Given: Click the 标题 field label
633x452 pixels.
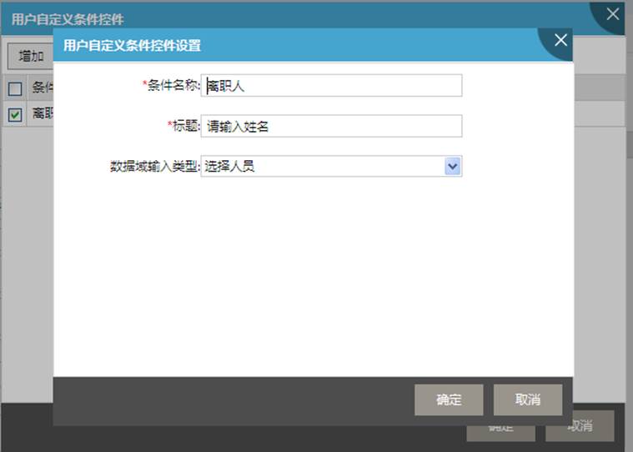Looking at the screenshot, I should 185,126.
